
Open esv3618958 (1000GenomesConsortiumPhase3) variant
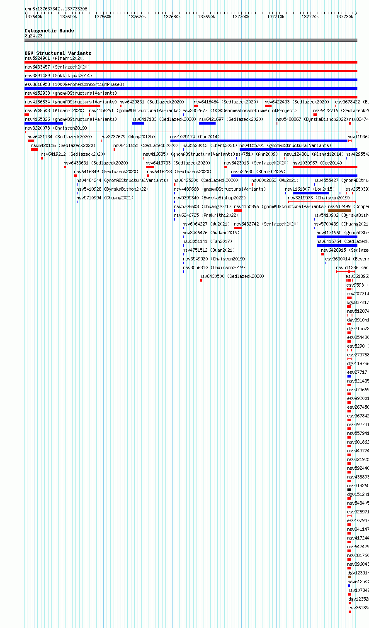click(x=75, y=84)
